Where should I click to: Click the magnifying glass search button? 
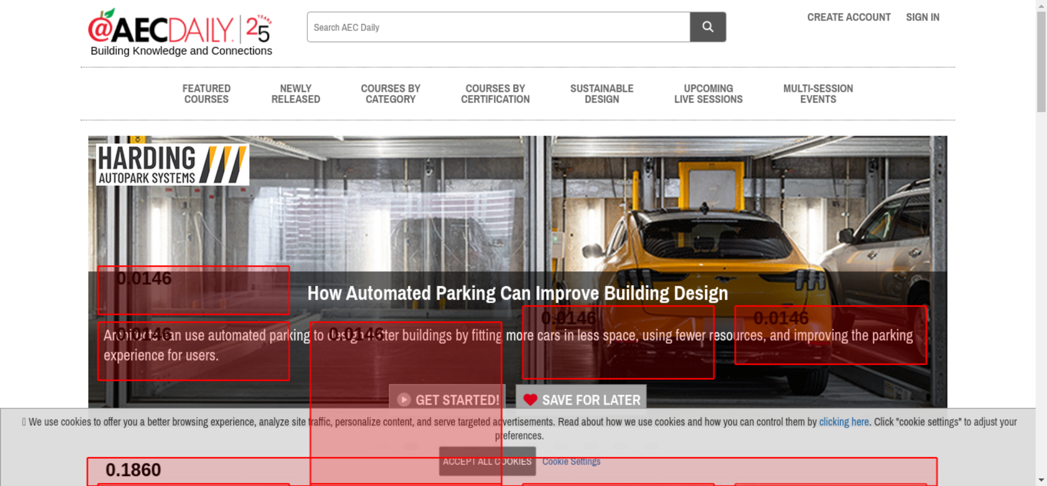[x=707, y=27]
